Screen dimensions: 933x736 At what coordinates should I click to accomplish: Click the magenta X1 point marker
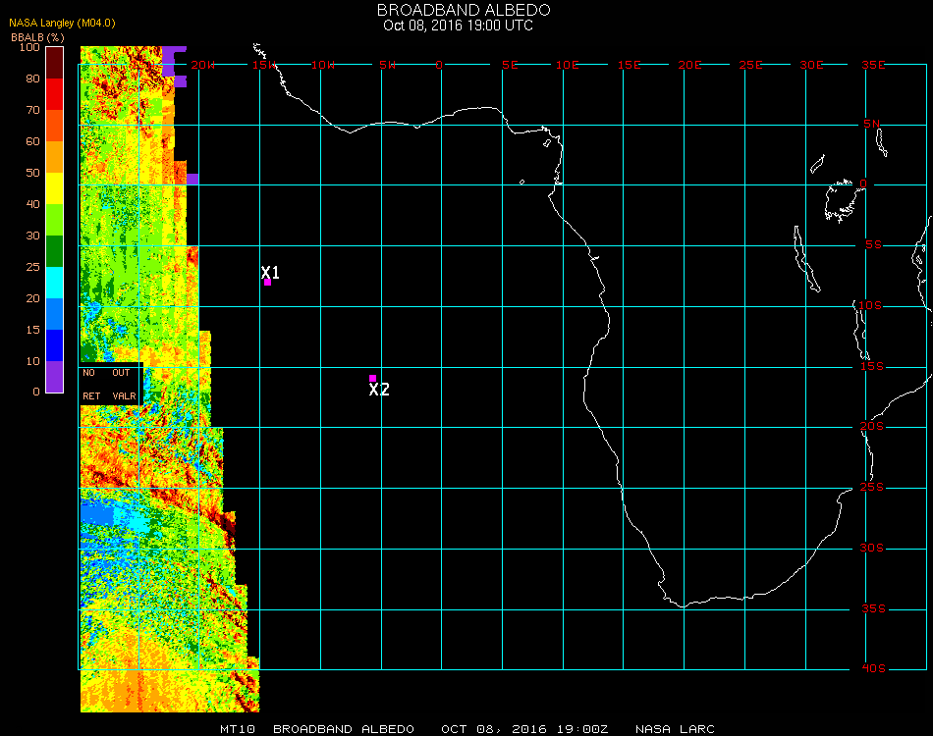pos(267,283)
